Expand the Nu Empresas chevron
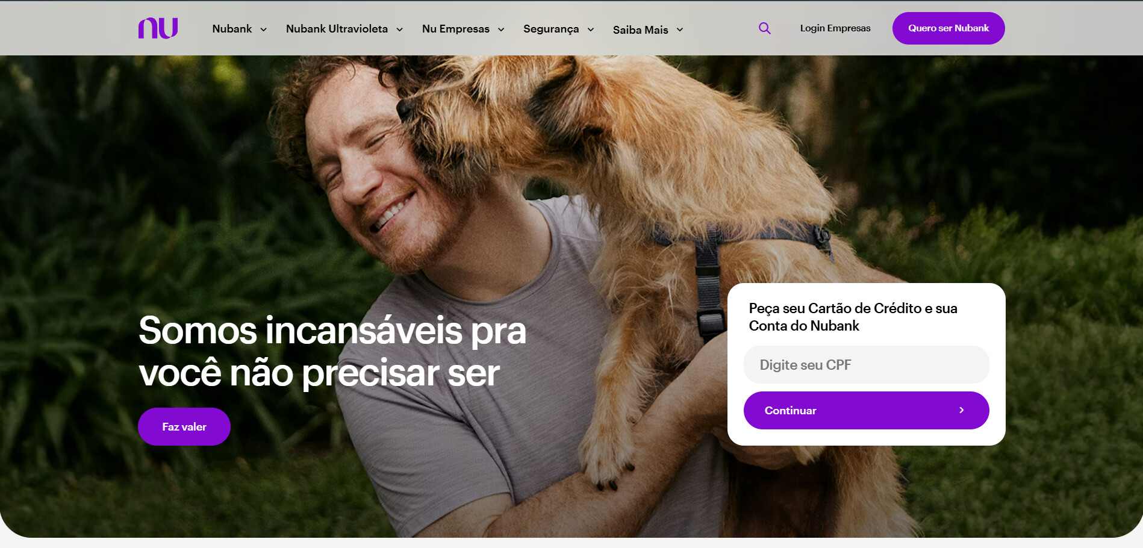 [501, 30]
